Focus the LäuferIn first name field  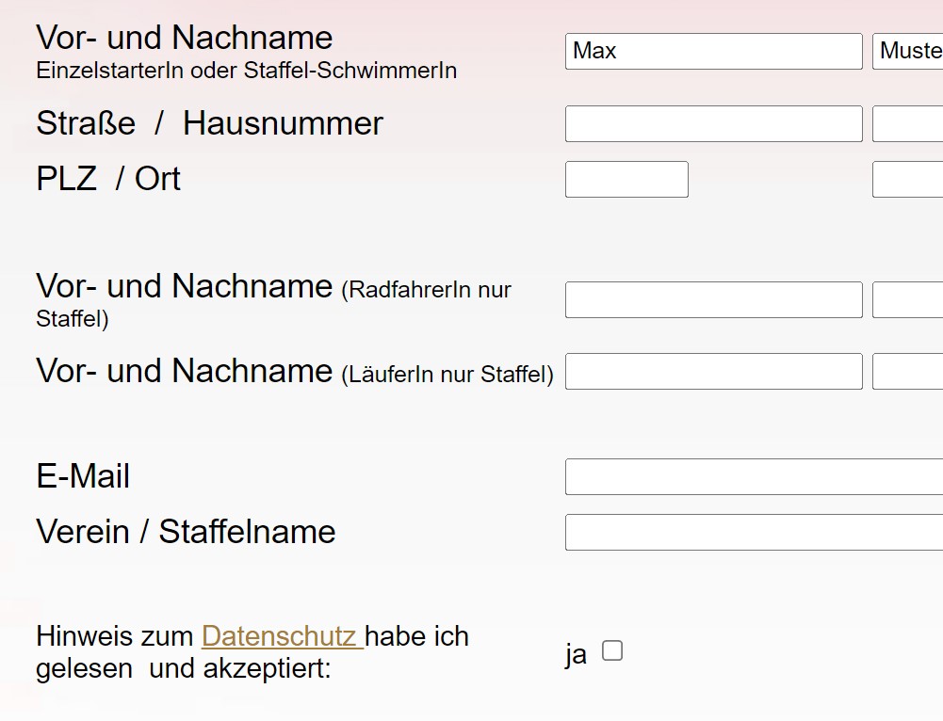(x=713, y=372)
